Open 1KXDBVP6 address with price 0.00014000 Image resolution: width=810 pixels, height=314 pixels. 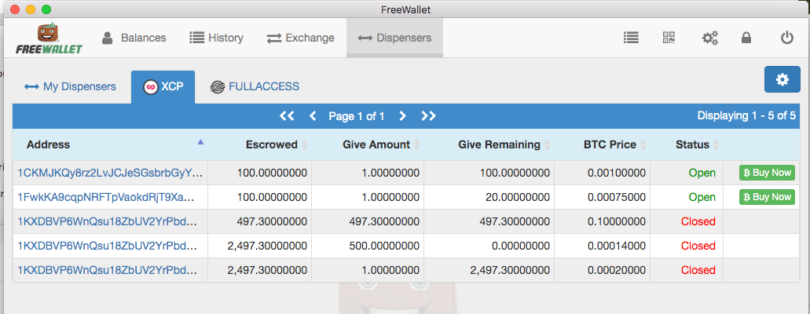pos(106,246)
